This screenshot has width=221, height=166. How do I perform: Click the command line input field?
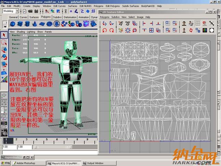(50, 152)
